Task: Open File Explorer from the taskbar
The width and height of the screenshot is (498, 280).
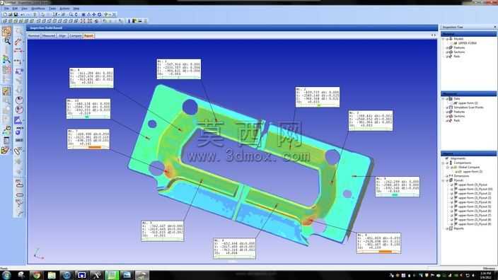Action: coord(52,275)
